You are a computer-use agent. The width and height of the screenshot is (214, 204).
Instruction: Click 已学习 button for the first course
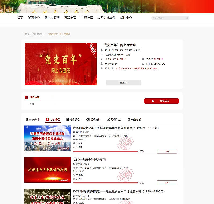(167, 151)
